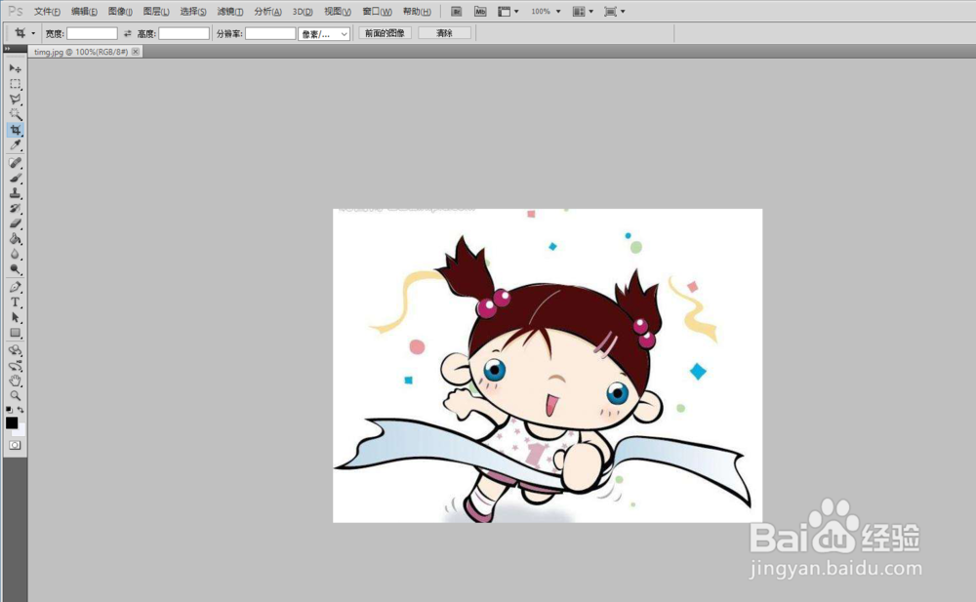Select the Spot Healing Brush tool
The width and height of the screenshot is (976, 602).
(15, 163)
